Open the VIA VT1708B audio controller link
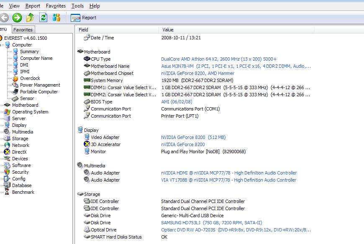Viewport: 364px width, 244px height. coord(228,180)
